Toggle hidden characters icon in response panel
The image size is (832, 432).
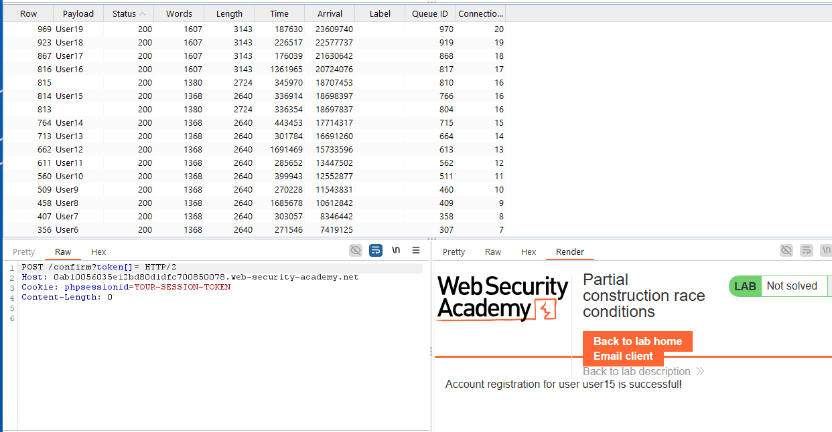point(786,250)
